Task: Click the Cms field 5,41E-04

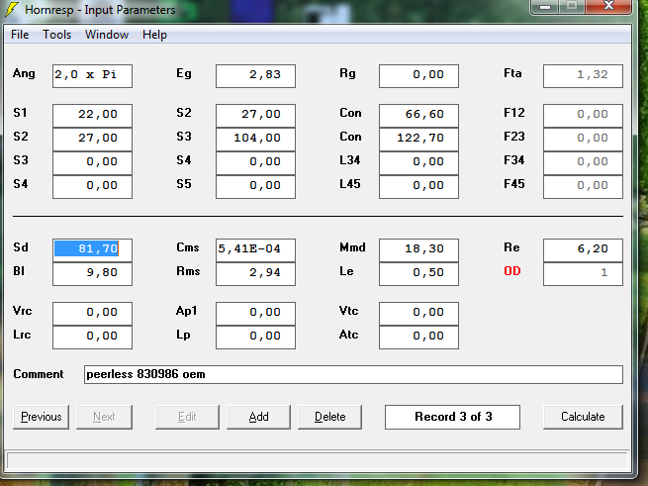Action: pyautogui.click(x=255, y=249)
